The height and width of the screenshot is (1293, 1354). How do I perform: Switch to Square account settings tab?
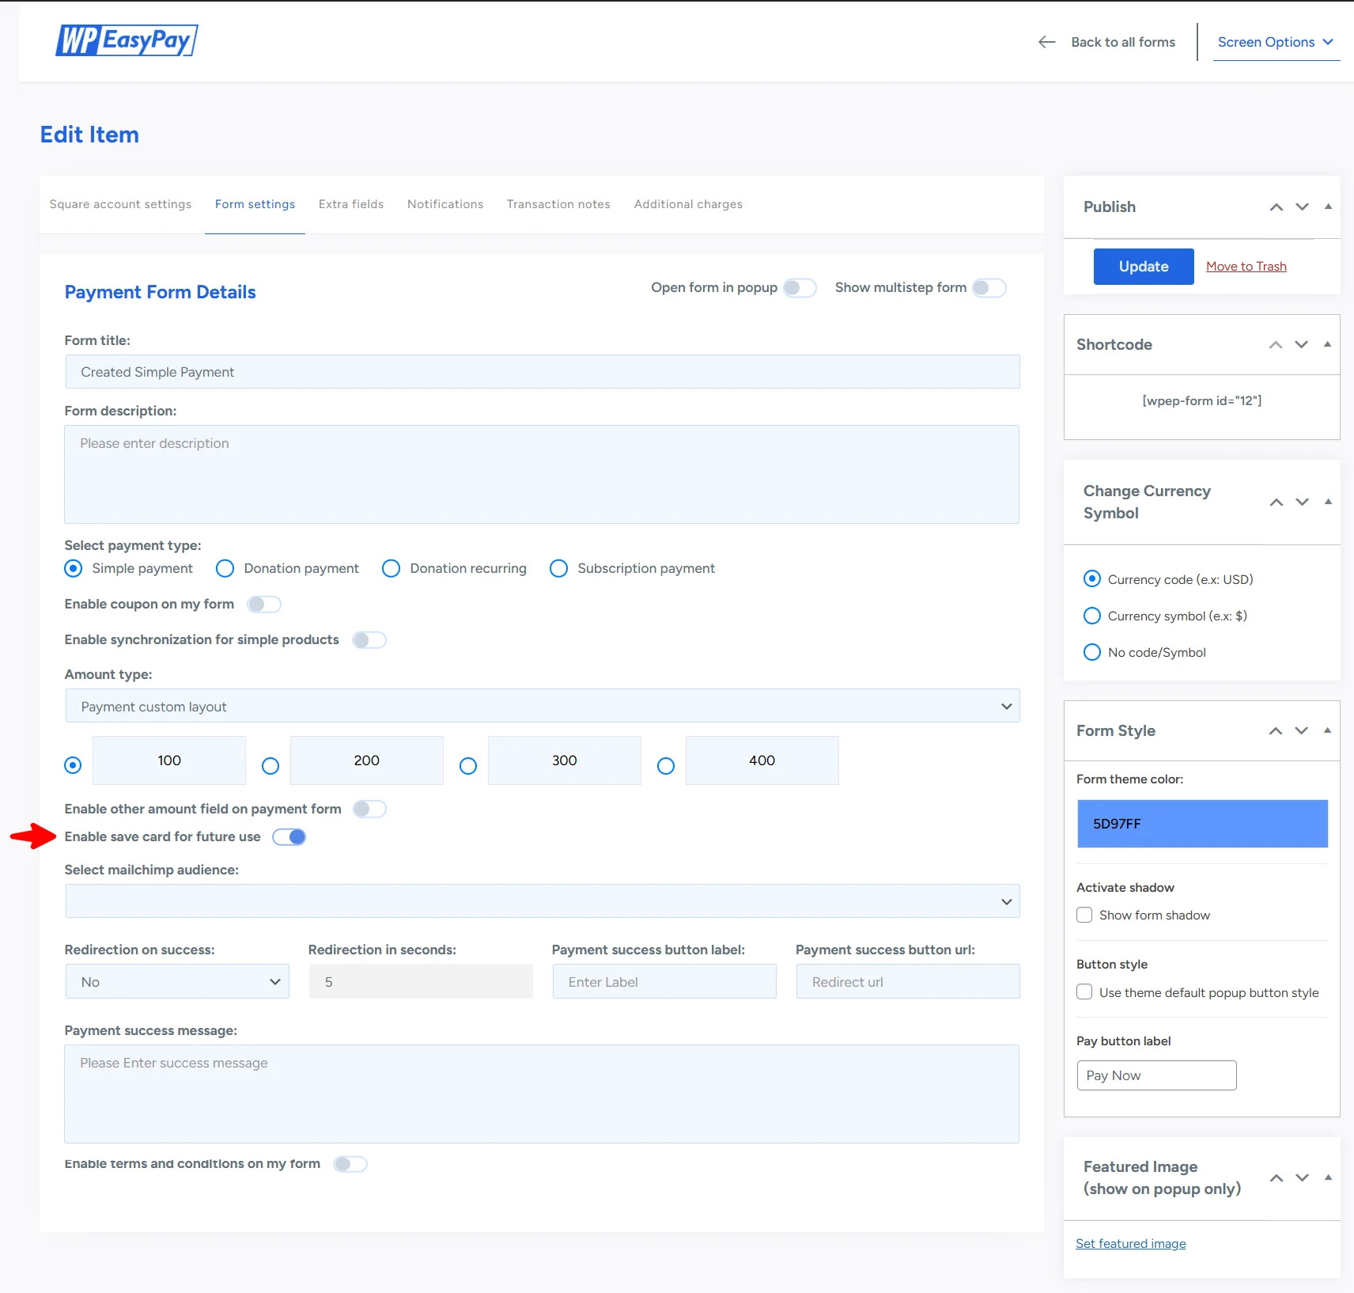[120, 204]
